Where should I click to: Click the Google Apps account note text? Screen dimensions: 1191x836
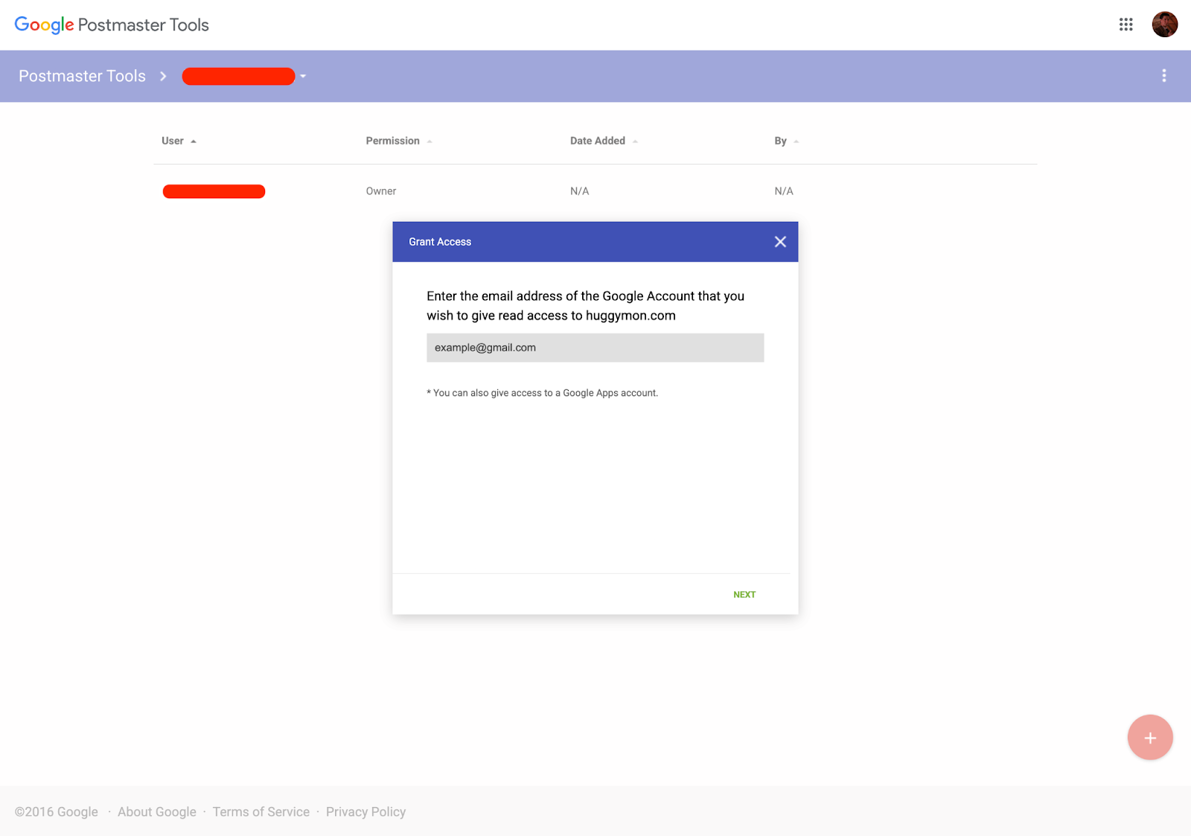543,393
